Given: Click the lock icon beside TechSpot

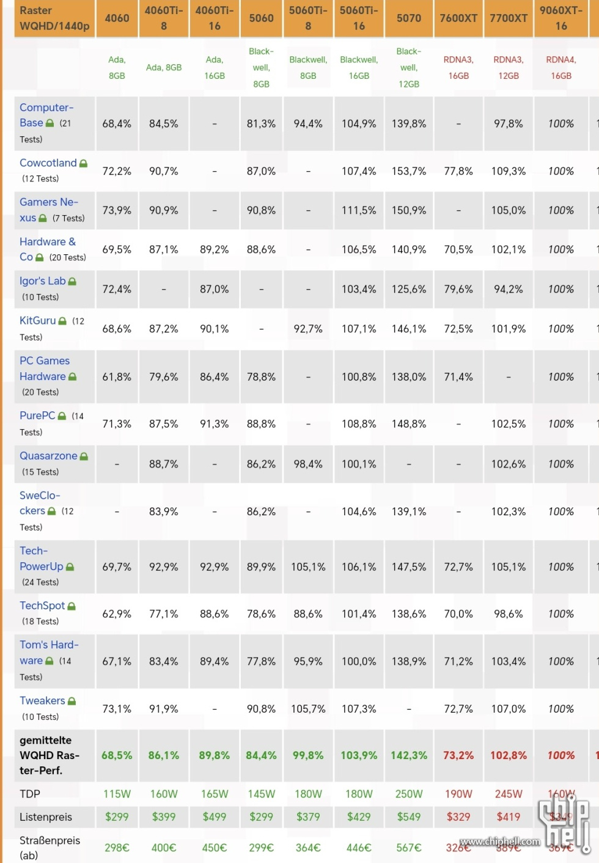Looking at the screenshot, I should pos(72,606).
